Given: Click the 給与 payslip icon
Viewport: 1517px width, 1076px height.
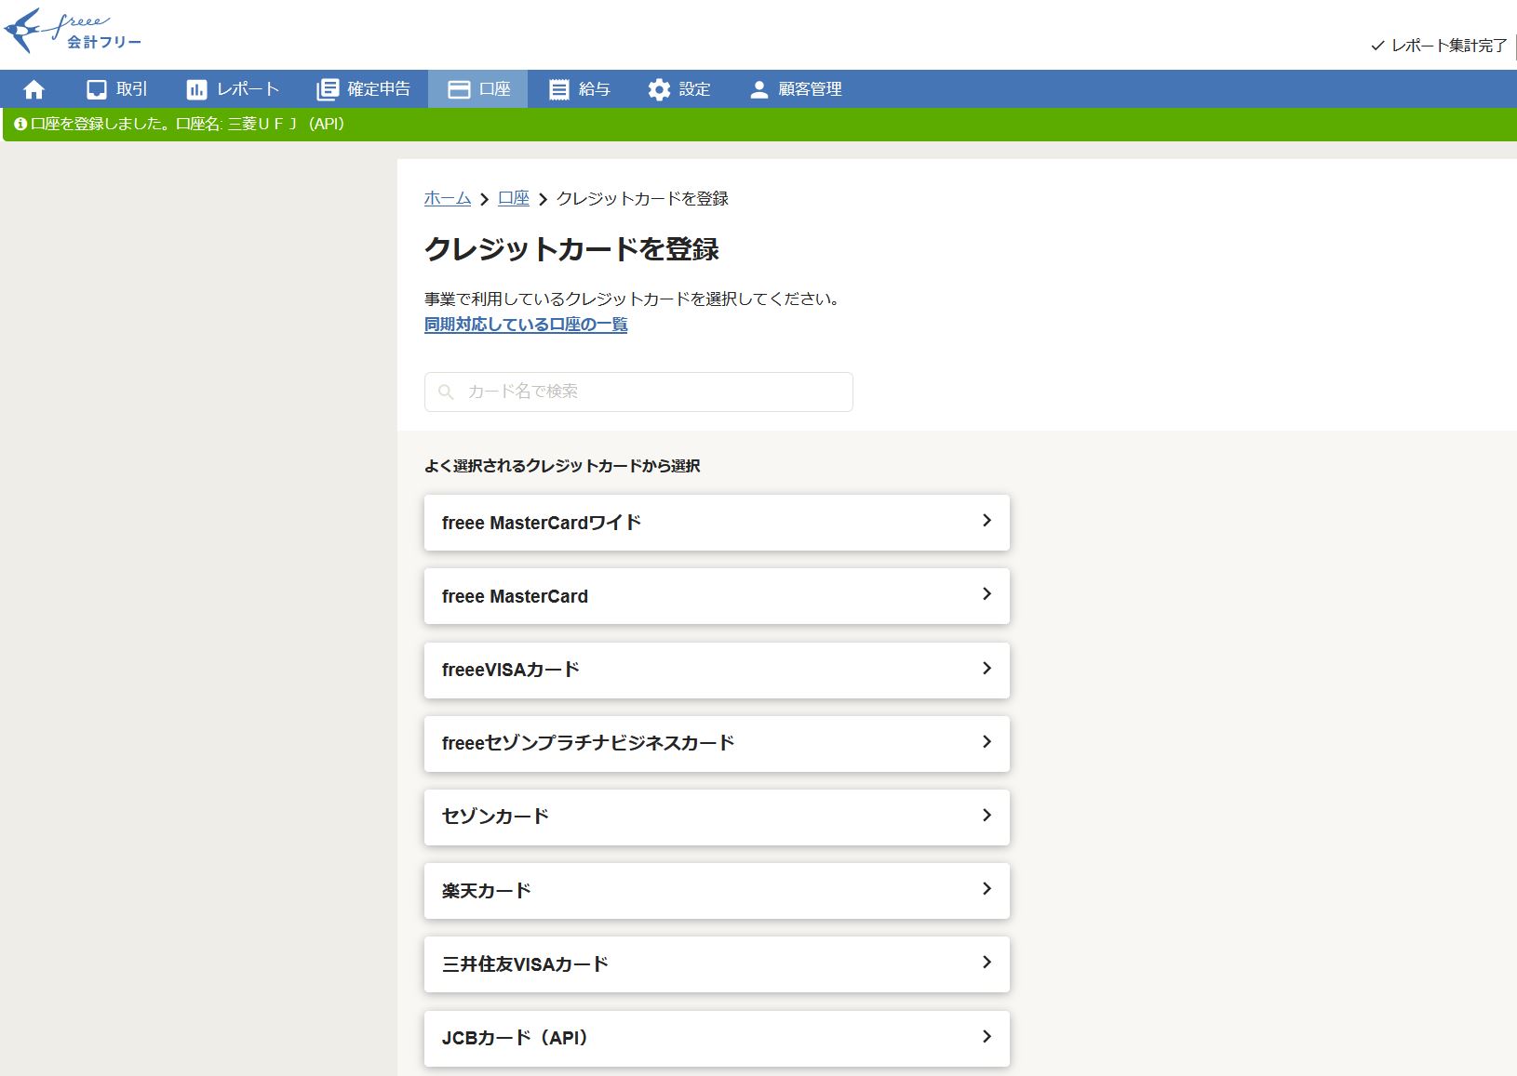Looking at the screenshot, I should [558, 89].
